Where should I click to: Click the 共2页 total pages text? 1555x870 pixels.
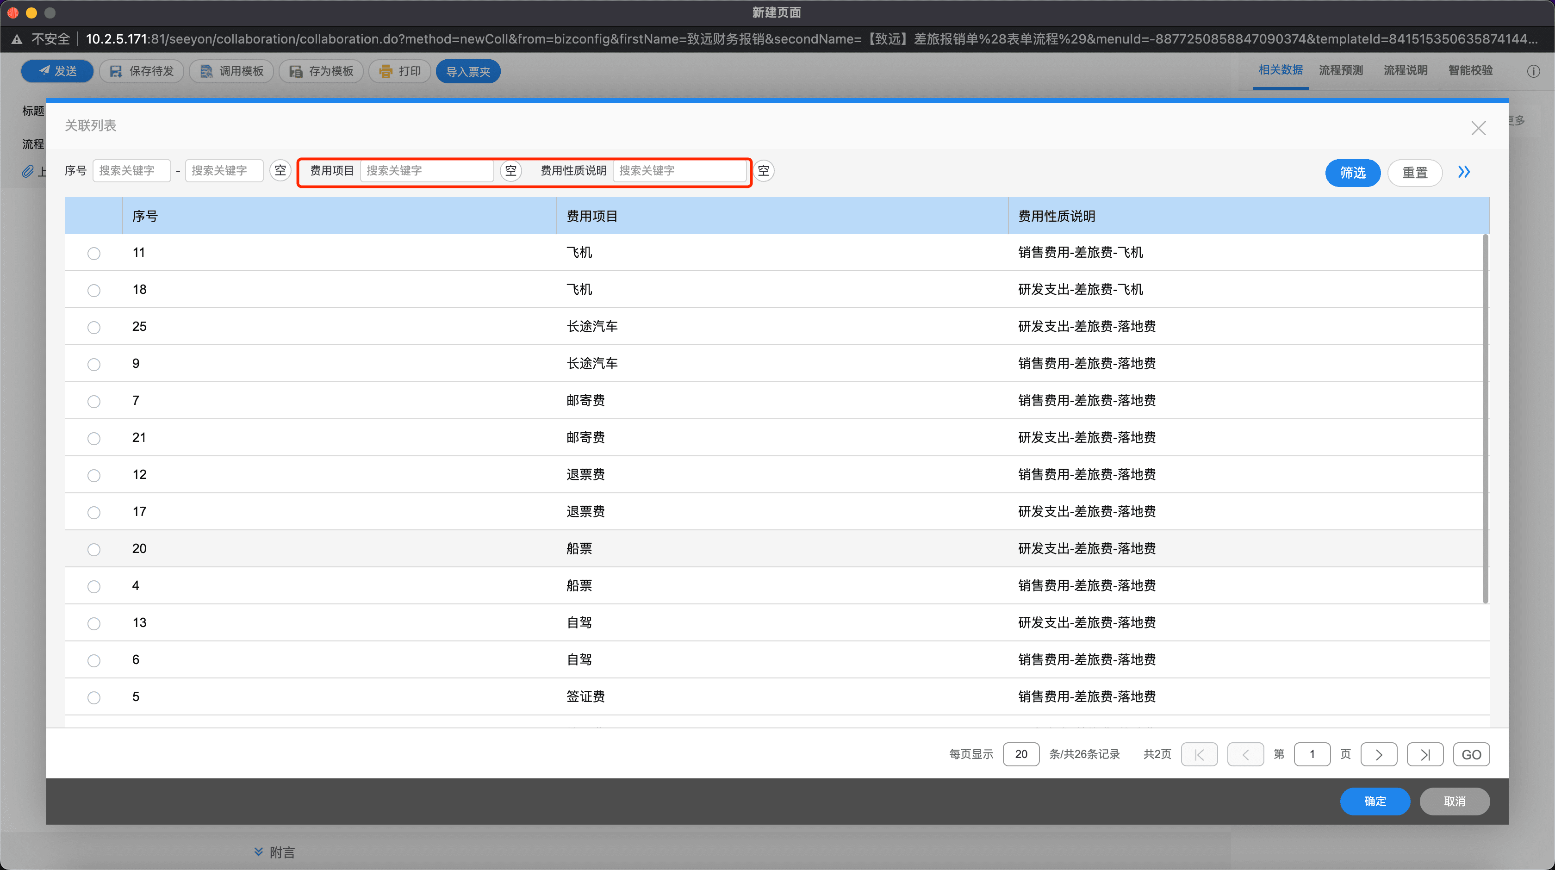(x=1157, y=754)
